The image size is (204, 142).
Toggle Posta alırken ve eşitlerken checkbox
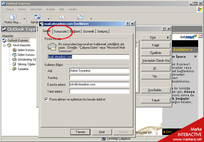pyautogui.click(x=46, y=99)
